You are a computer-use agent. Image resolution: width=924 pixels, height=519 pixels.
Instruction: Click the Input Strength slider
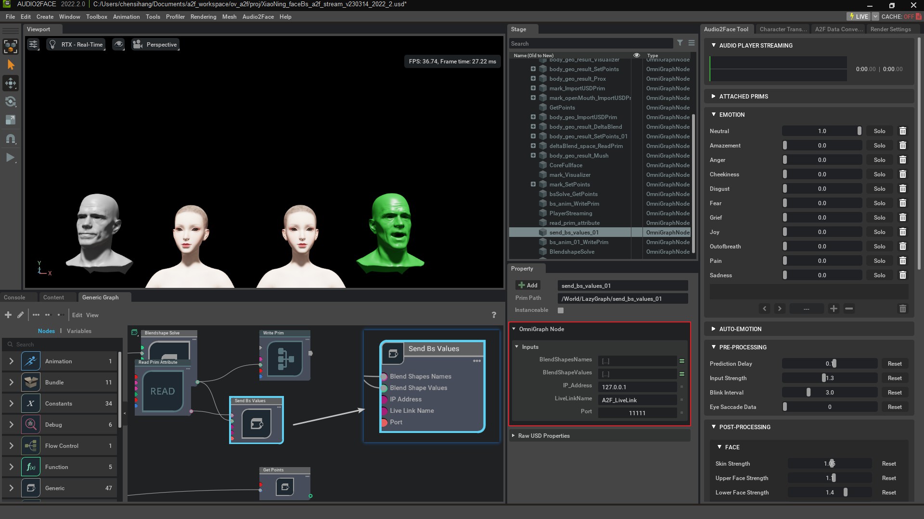tap(829, 378)
